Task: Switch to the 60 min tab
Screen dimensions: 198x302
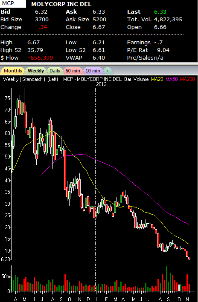Action: coord(73,71)
